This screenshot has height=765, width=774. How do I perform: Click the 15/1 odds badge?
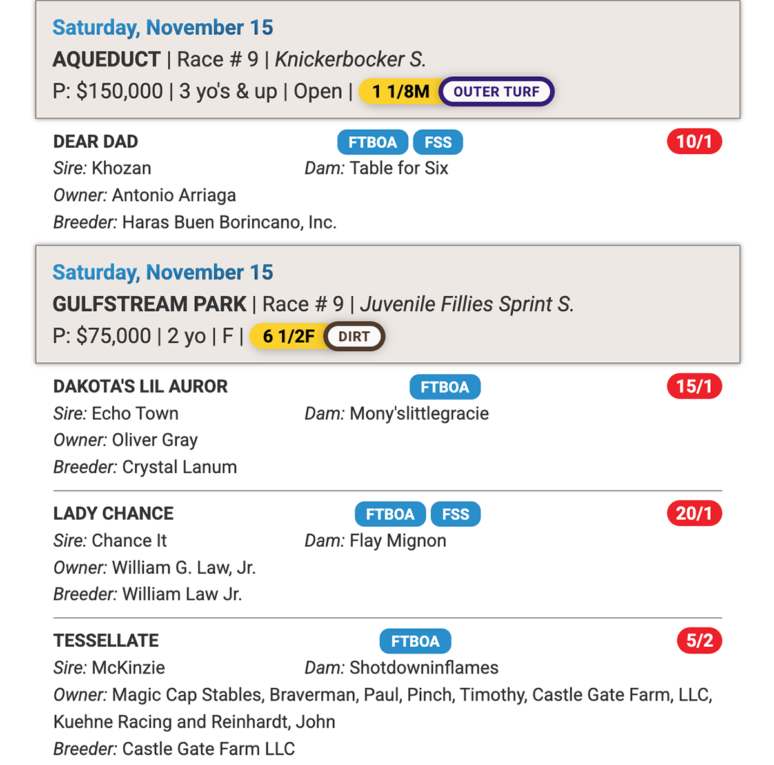coord(694,386)
